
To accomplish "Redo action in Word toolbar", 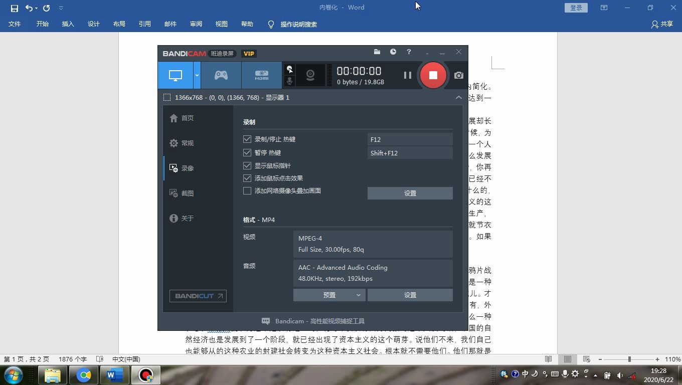I will pyautogui.click(x=47, y=8).
